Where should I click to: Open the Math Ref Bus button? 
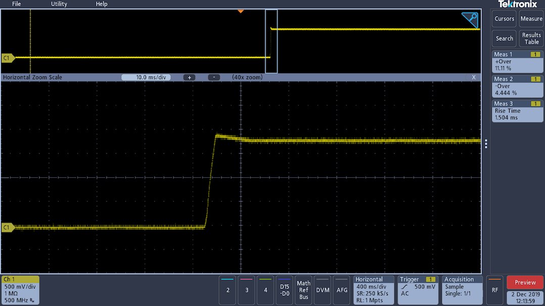[303, 290]
